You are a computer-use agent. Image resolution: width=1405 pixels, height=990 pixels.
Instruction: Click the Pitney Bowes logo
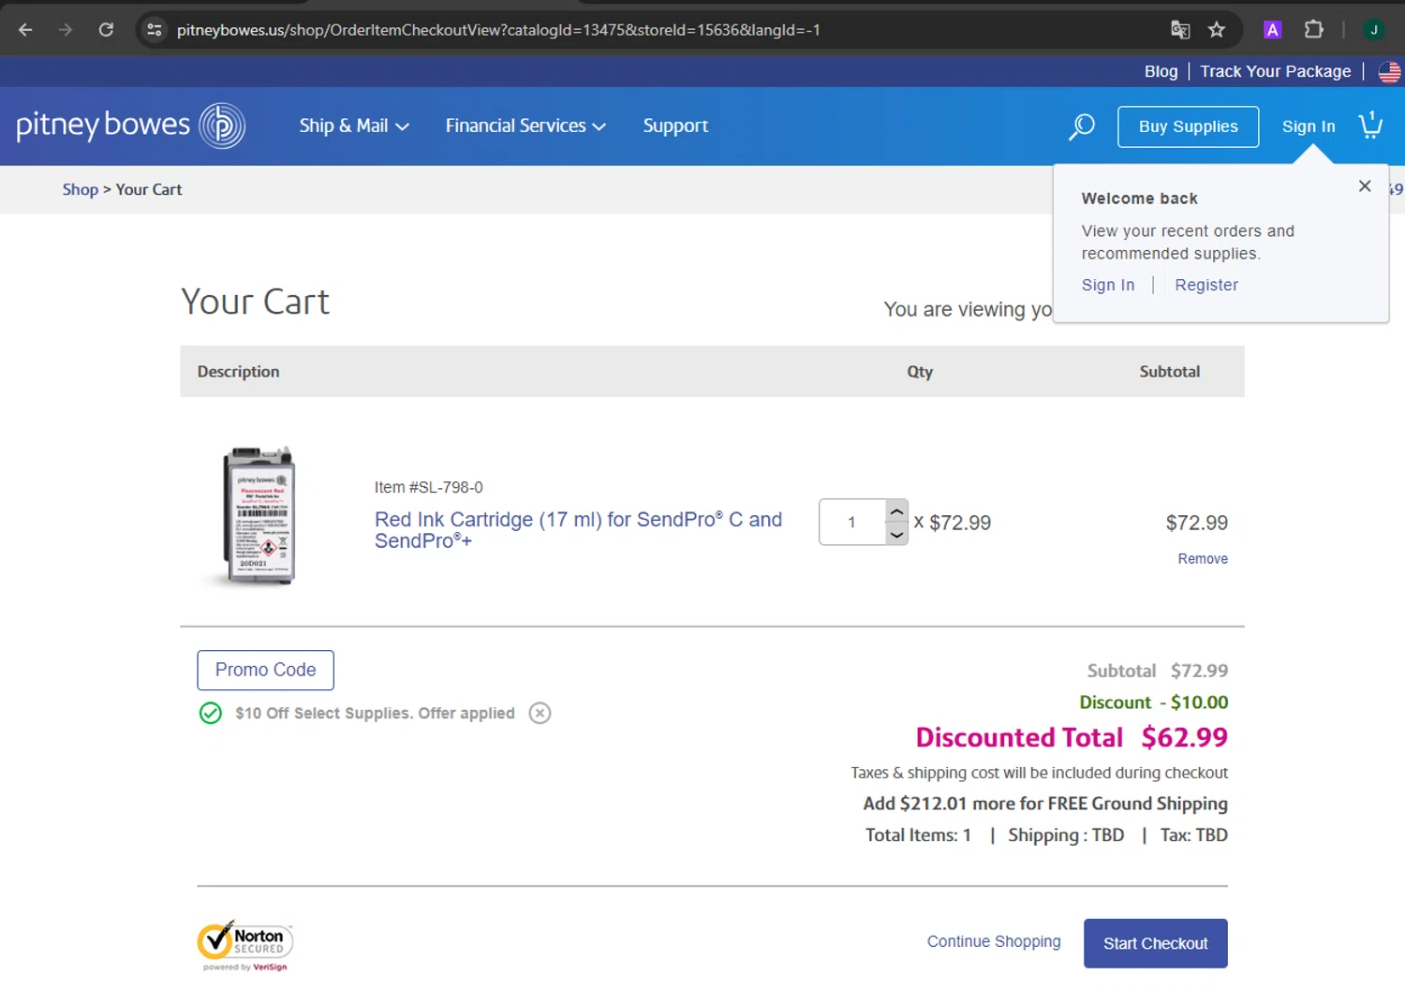click(131, 126)
